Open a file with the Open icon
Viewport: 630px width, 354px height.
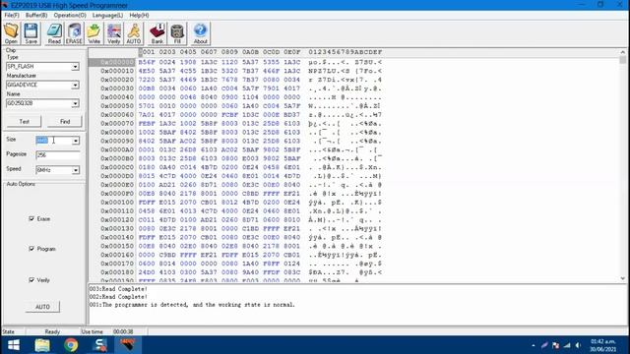(11, 33)
